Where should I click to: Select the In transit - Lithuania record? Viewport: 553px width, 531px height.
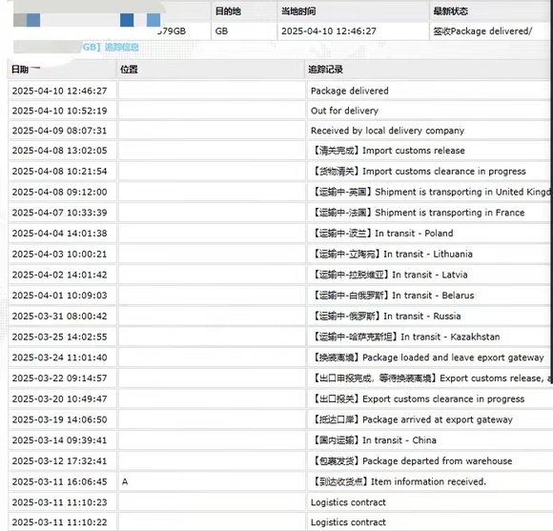coord(392,254)
